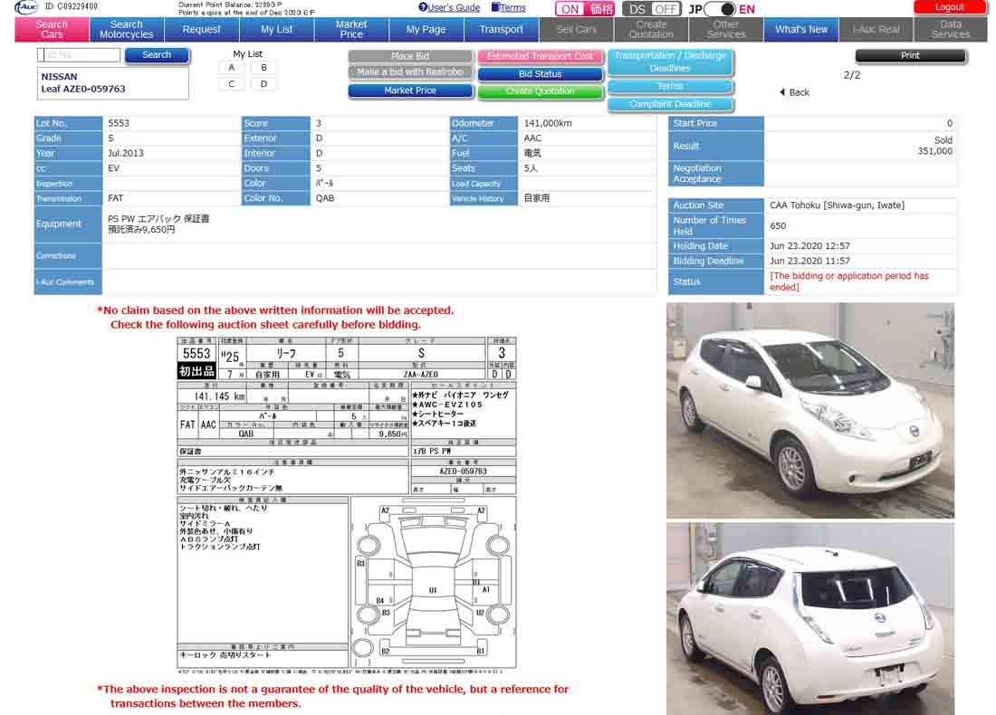The image size is (996, 715).
Task: Select the Number of Times Held value '650'
Action: pos(778,226)
